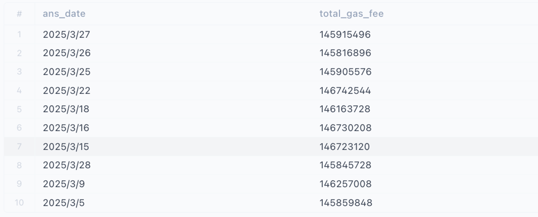538x217 pixels.
Task: Select the gas fee value 146257008
Action: [345, 184]
